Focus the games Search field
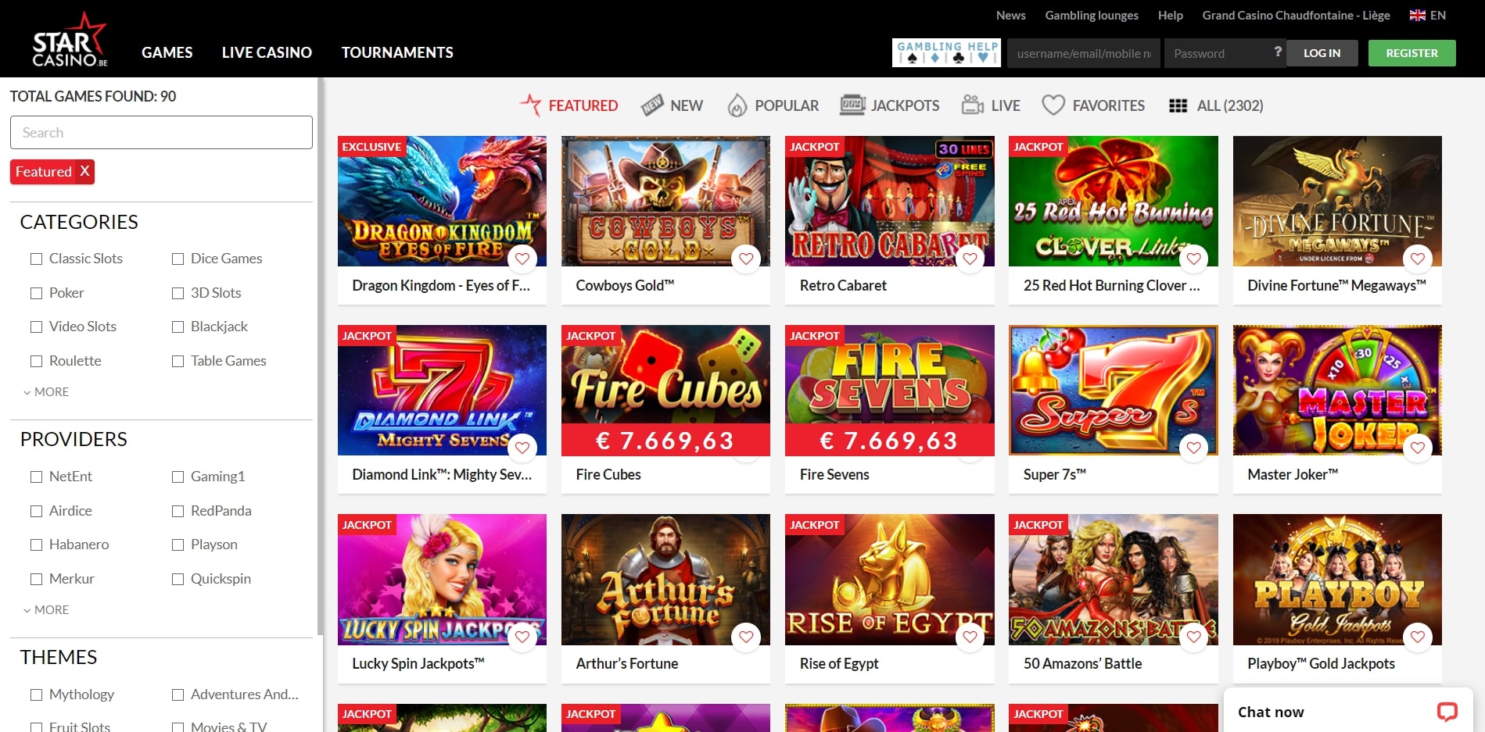1485x732 pixels. pyautogui.click(x=161, y=133)
